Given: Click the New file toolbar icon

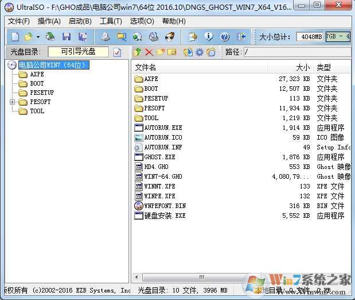Looking at the screenshot, I should point(15,37).
